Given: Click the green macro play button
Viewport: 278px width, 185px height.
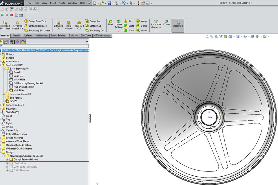Looking at the screenshot, I should click(x=3, y=15).
